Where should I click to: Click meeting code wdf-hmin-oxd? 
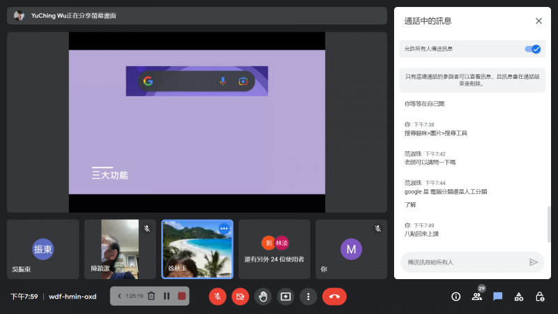[73, 296]
